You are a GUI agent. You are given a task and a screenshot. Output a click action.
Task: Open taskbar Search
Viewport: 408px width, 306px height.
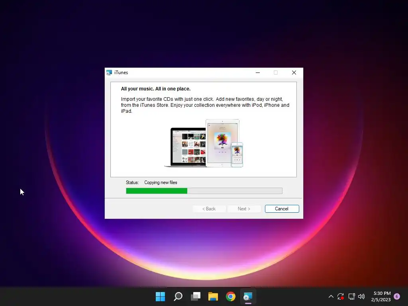[x=178, y=296]
